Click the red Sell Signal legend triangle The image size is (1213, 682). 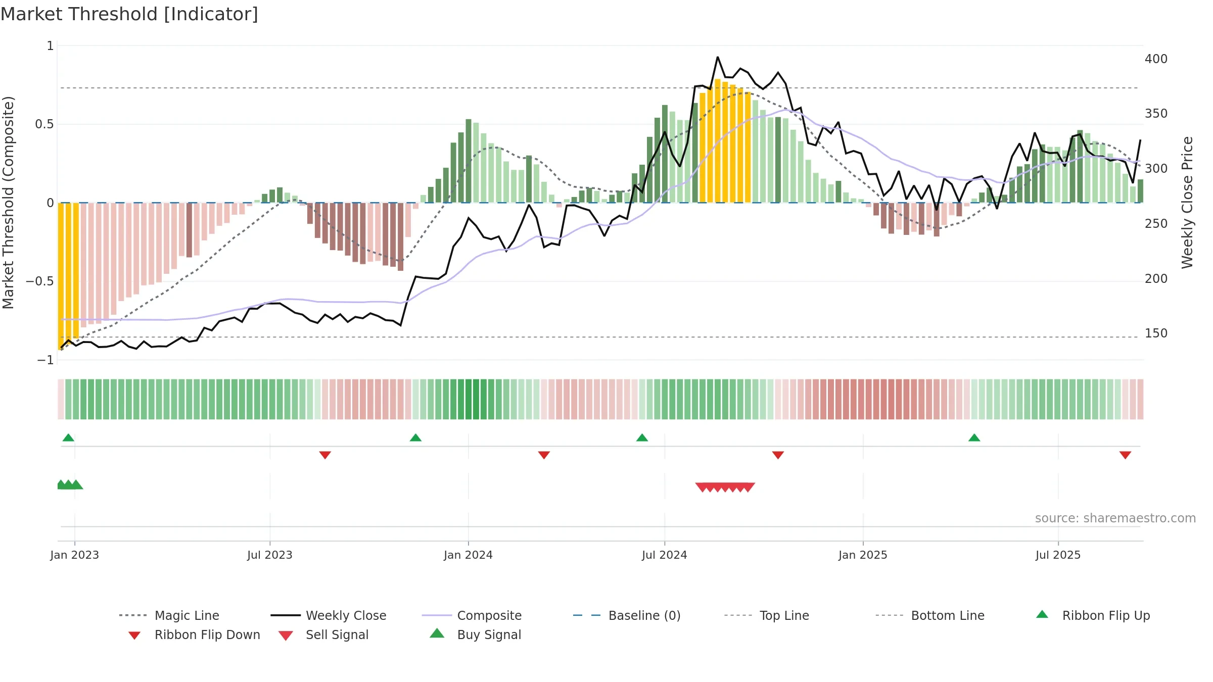click(286, 636)
